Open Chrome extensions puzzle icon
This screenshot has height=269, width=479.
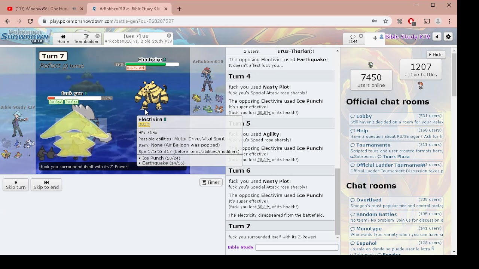(x=400, y=21)
